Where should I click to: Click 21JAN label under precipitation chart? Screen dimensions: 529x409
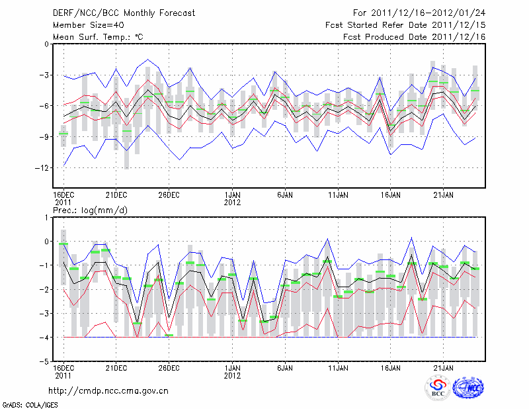443,367
